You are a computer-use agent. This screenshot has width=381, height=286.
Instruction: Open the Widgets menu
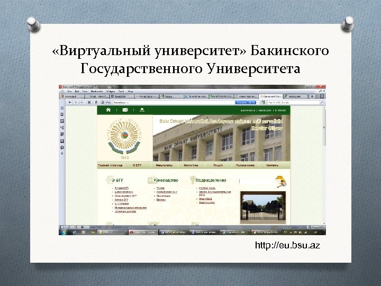(111, 92)
